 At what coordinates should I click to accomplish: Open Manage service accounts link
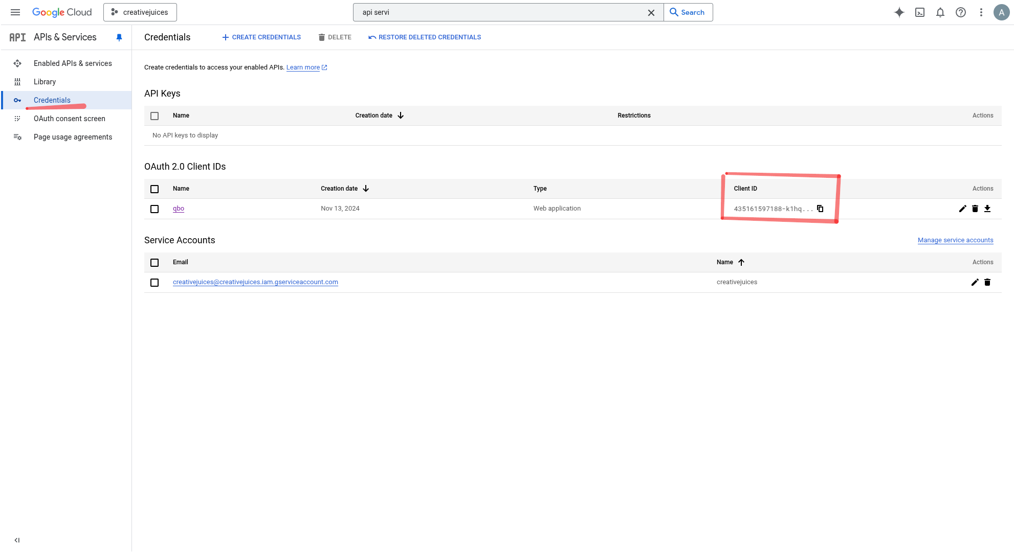[955, 240]
